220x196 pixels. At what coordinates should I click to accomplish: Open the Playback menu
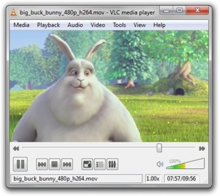[x=48, y=25]
